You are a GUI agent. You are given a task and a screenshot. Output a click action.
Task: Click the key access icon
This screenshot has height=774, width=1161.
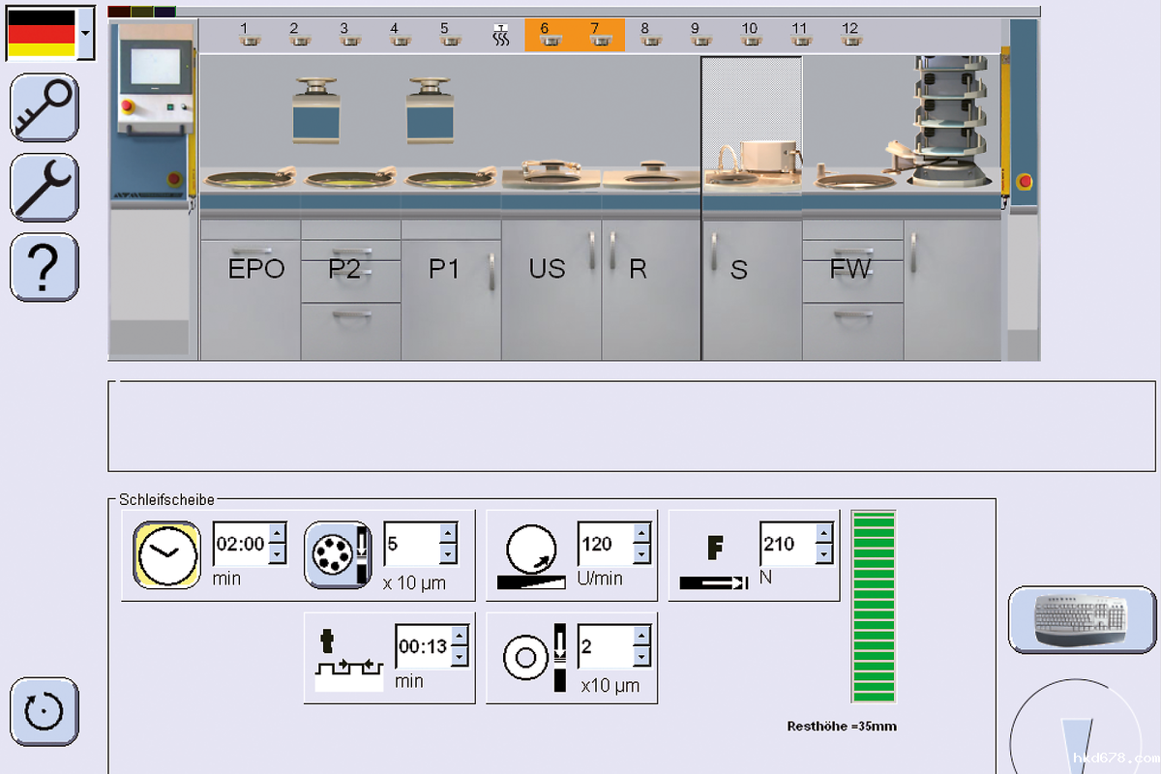[x=45, y=107]
